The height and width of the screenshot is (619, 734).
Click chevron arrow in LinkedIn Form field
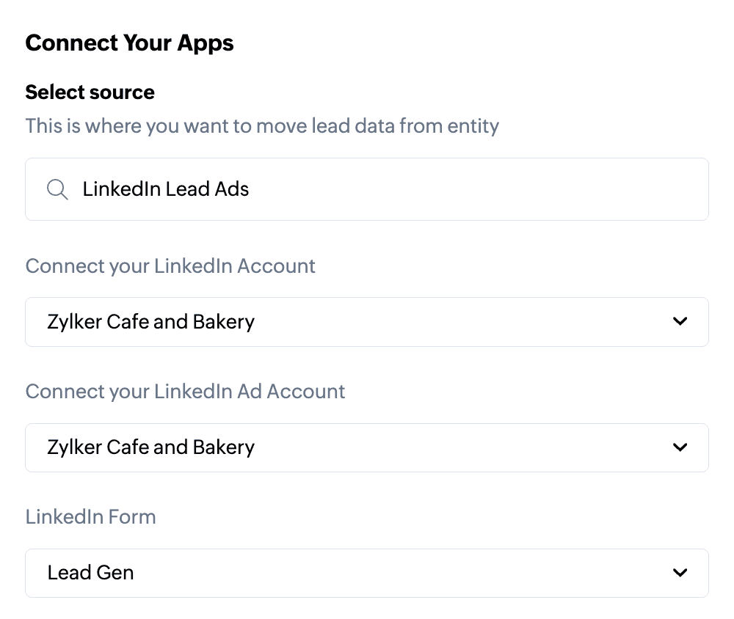(x=680, y=573)
